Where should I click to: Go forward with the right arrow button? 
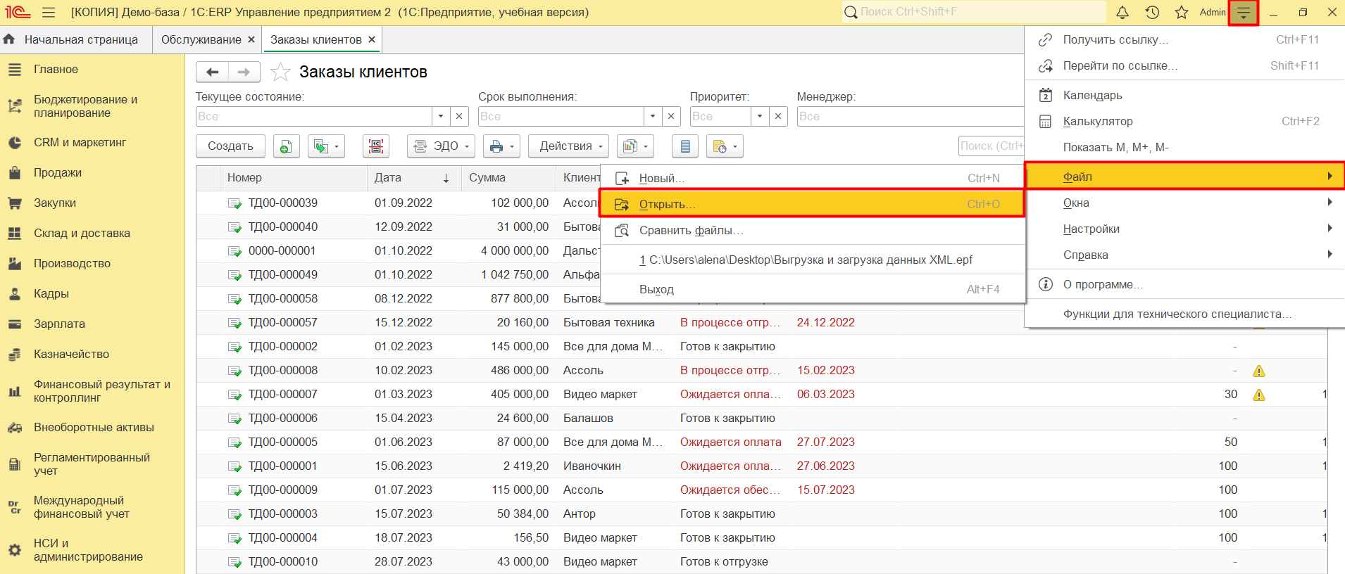coord(244,72)
